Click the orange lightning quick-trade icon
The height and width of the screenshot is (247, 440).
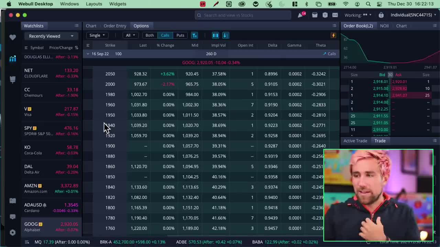[333, 35]
